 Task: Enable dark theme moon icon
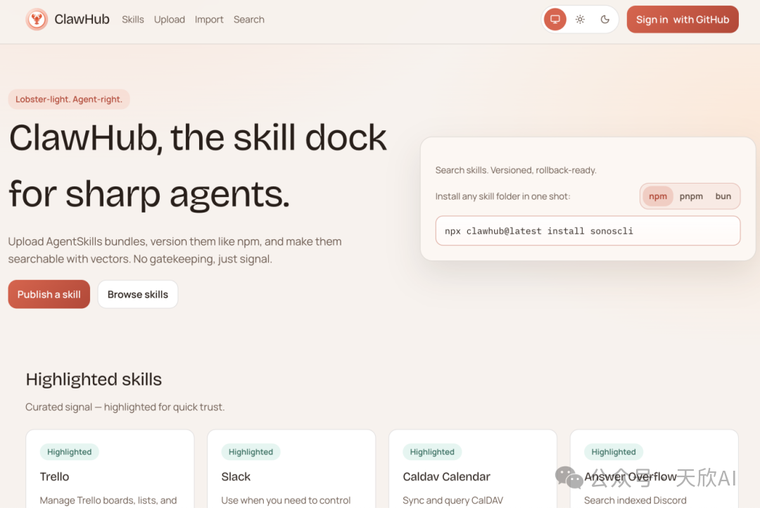(604, 20)
